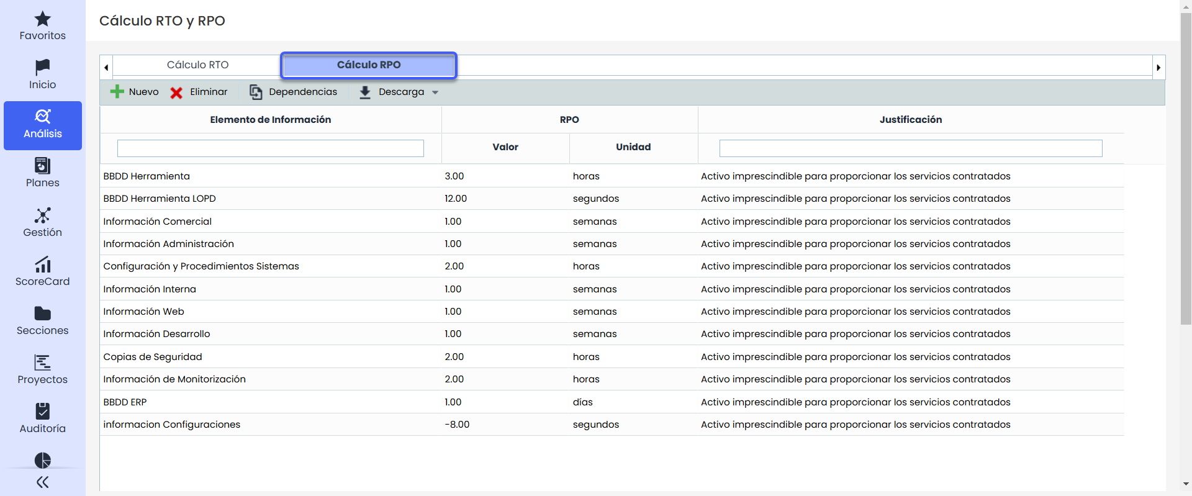Collapse the sidebar with double chevron

[42, 482]
